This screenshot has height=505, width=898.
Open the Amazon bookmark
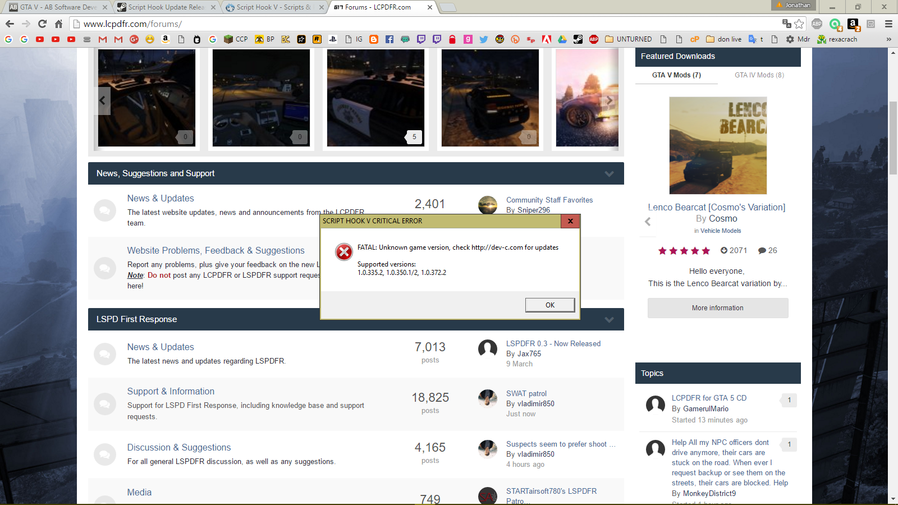(166, 39)
